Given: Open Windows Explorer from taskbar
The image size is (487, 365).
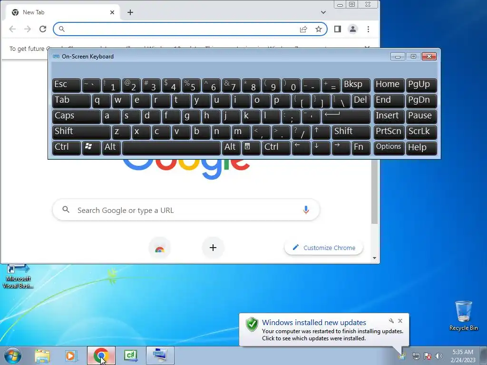Looking at the screenshot, I should coord(42,355).
